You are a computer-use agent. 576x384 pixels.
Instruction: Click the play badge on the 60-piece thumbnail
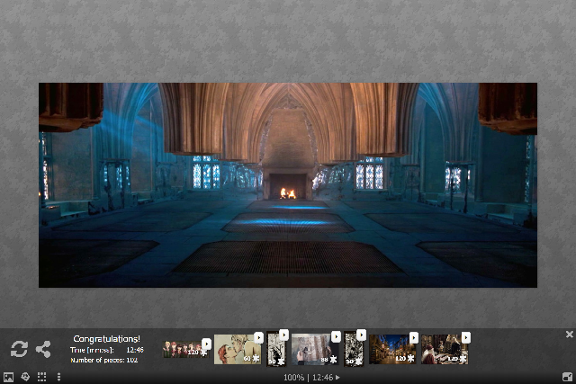coord(258,337)
